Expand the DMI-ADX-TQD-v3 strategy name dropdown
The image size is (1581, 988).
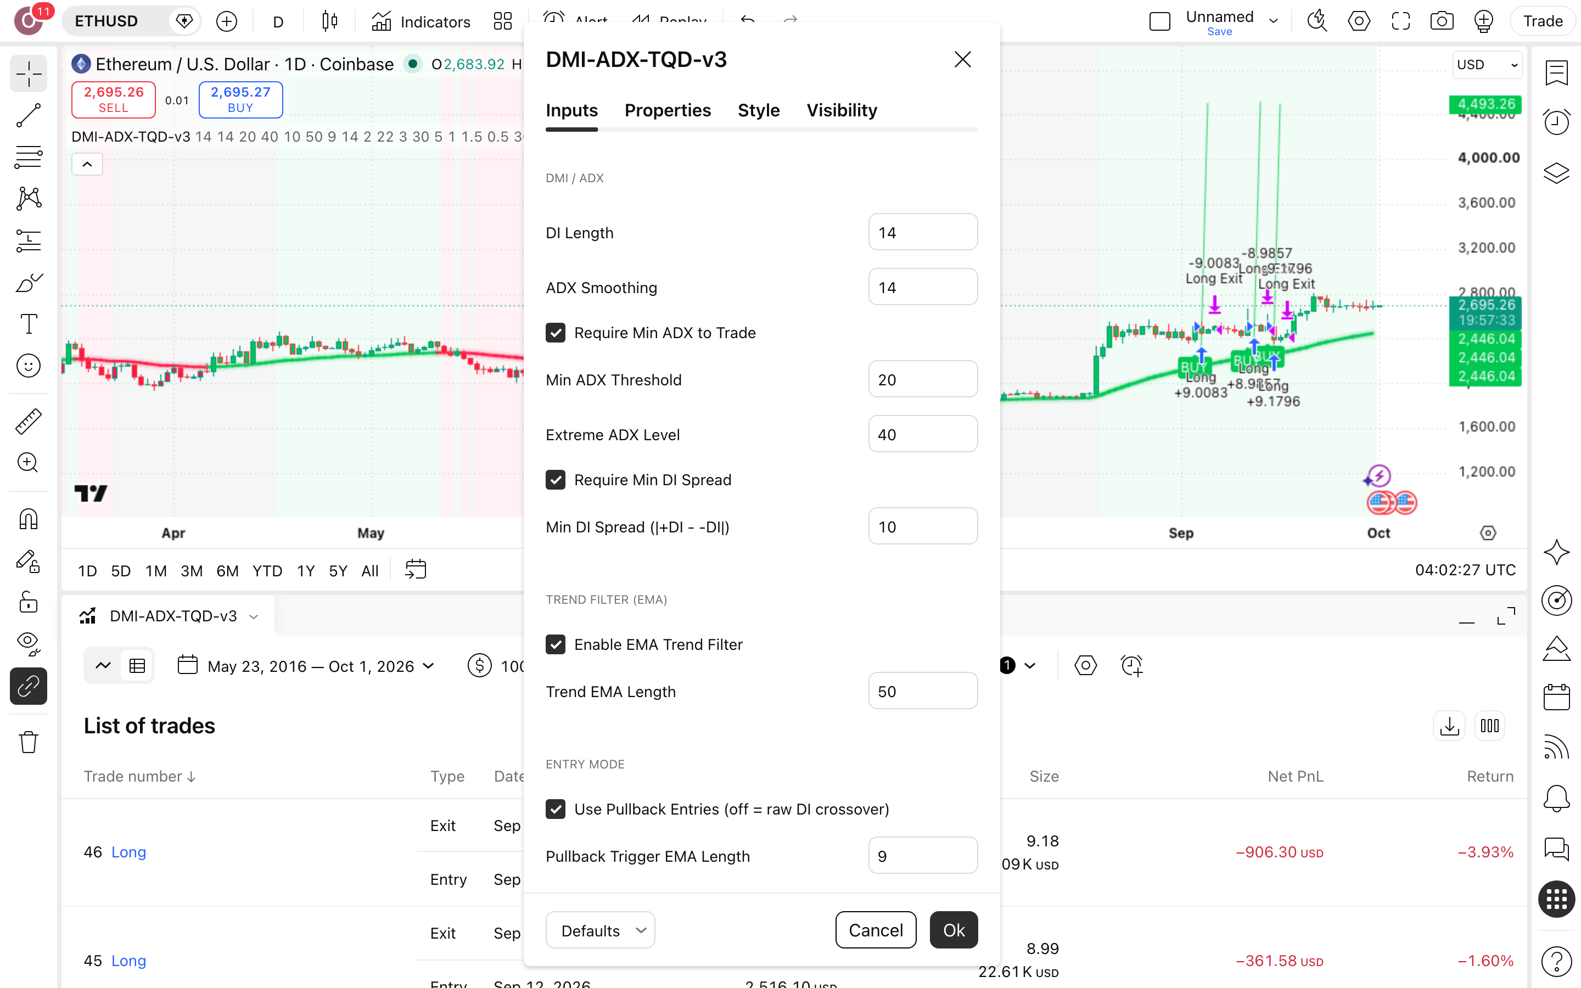254,616
